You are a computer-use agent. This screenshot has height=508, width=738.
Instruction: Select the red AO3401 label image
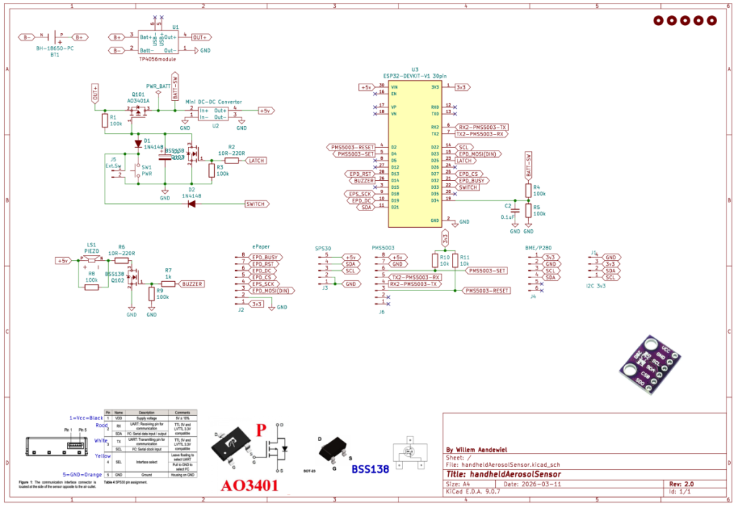point(249,485)
